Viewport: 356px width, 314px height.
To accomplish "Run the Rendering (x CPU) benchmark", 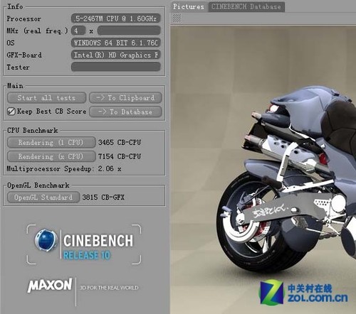I will (51, 156).
